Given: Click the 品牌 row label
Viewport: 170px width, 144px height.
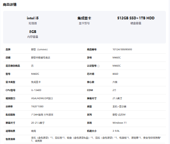Looking at the screenshot, I should (x=8, y=50).
